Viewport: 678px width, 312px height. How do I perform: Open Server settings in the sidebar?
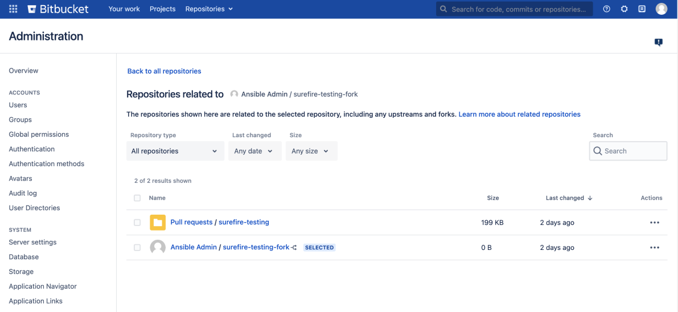tap(32, 242)
